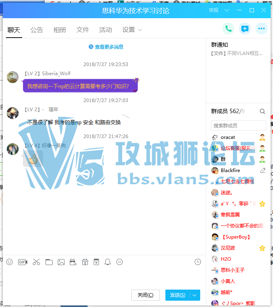Image resolution: width=273 pixels, height=307 pixels.
Task: Maximize the chat window
Action: (252, 10)
